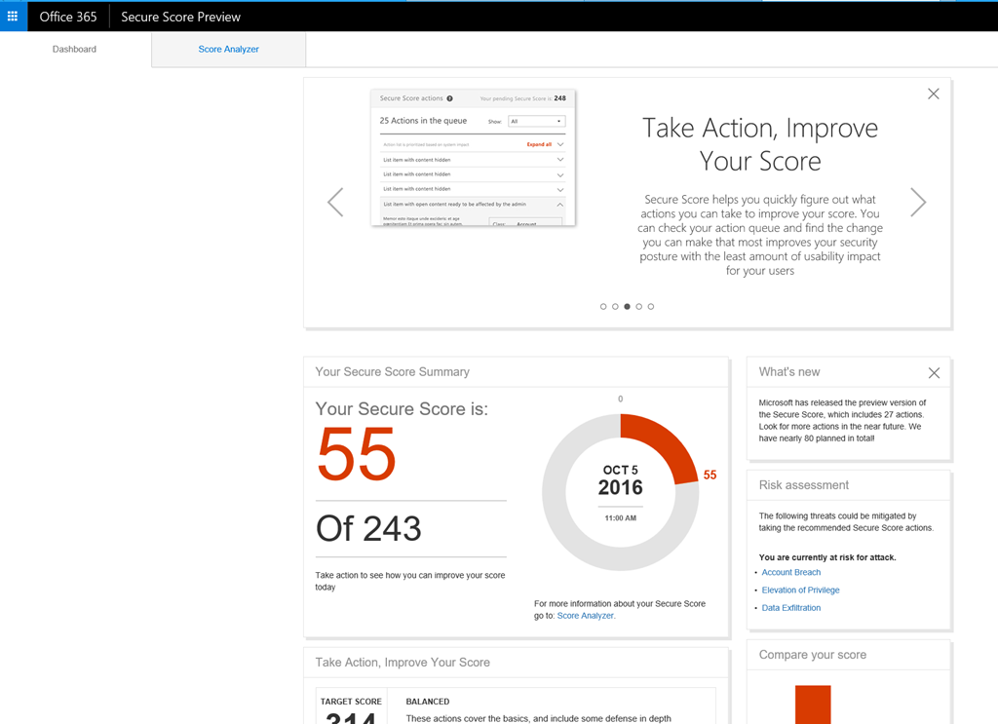Open the Office 365 app launcher
Screen dimensions: 998x724
click(x=13, y=17)
